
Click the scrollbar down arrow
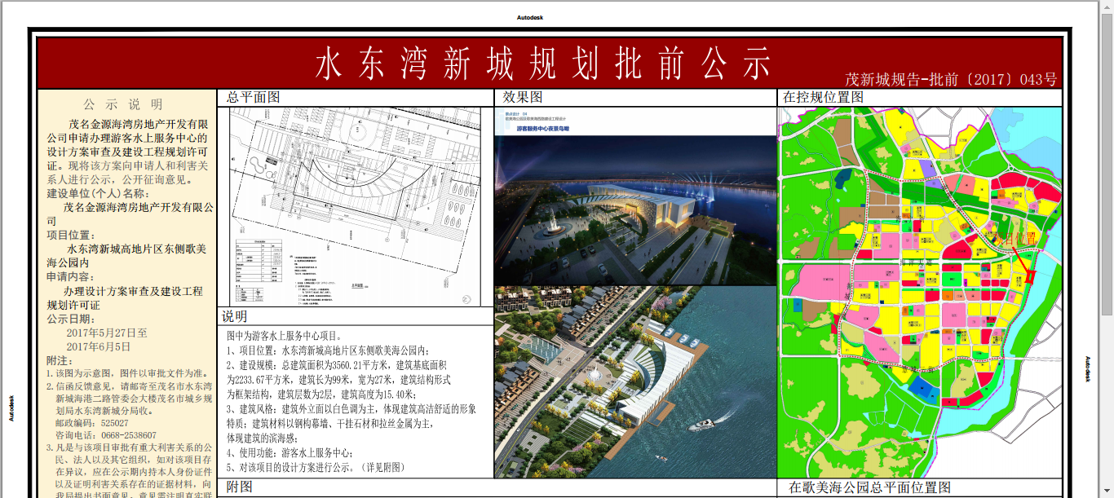(1107, 492)
